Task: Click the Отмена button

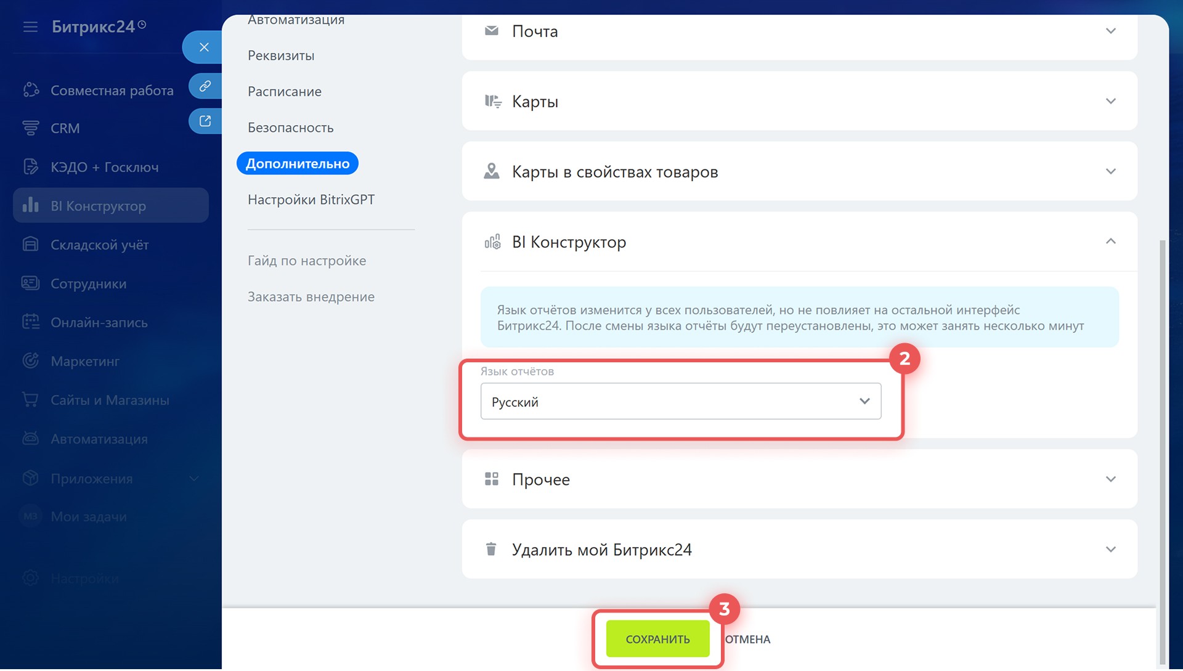Action: (x=747, y=640)
